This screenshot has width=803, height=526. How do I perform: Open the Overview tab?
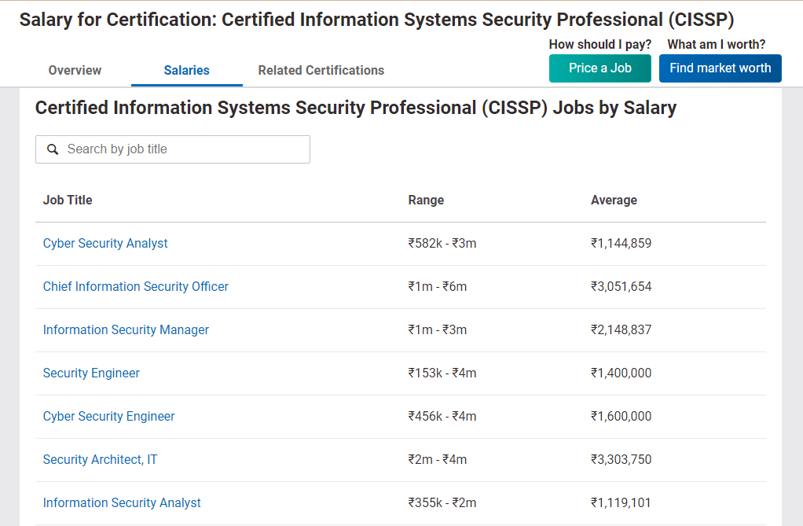[75, 70]
